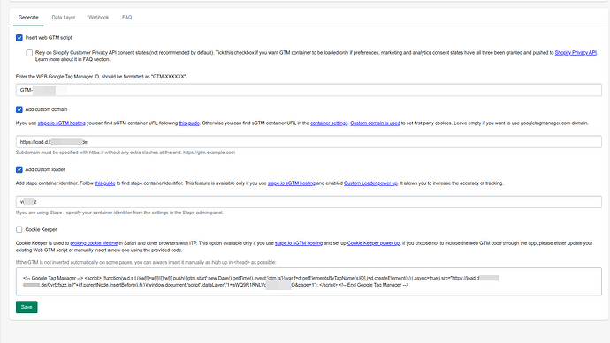Open 'this guide' link for stape container identifier
This screenshot has width=610, height=343.
(x=104, y=183)
